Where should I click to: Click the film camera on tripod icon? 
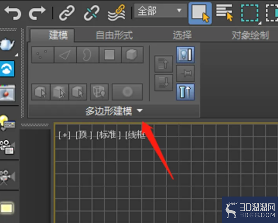(x=7, y=178)
